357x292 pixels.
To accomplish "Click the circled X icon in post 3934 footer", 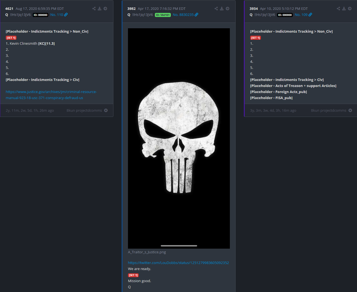I will point(350,110).
